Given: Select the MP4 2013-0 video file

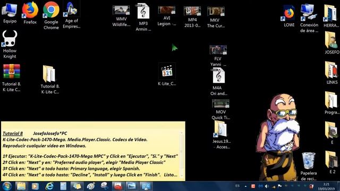Looking at the screenshot, I should click(192, 17).
